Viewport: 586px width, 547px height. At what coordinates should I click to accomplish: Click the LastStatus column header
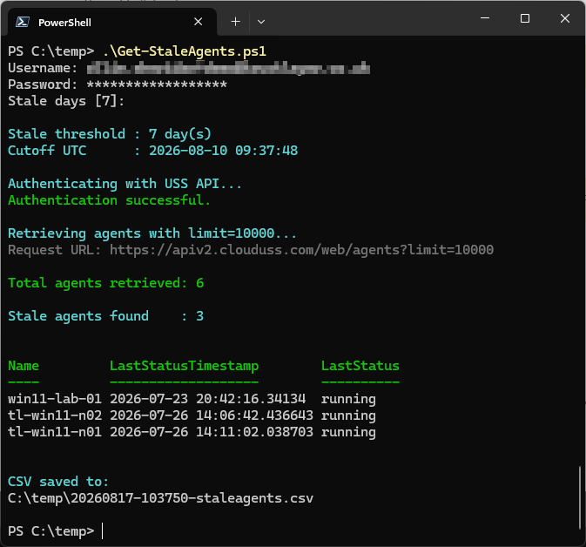[360, 366]
